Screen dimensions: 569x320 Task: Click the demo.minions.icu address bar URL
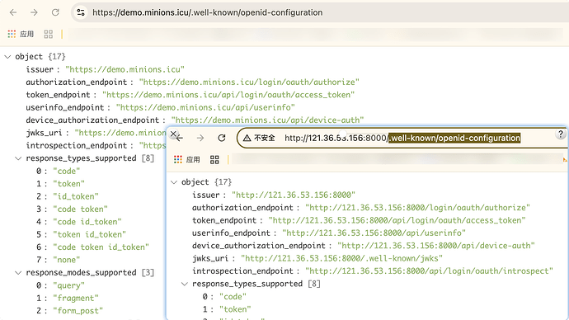pos(208,12)
